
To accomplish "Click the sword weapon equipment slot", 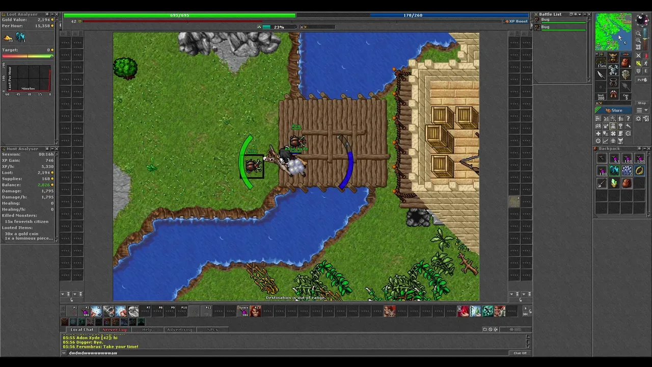I will (601, 74).
